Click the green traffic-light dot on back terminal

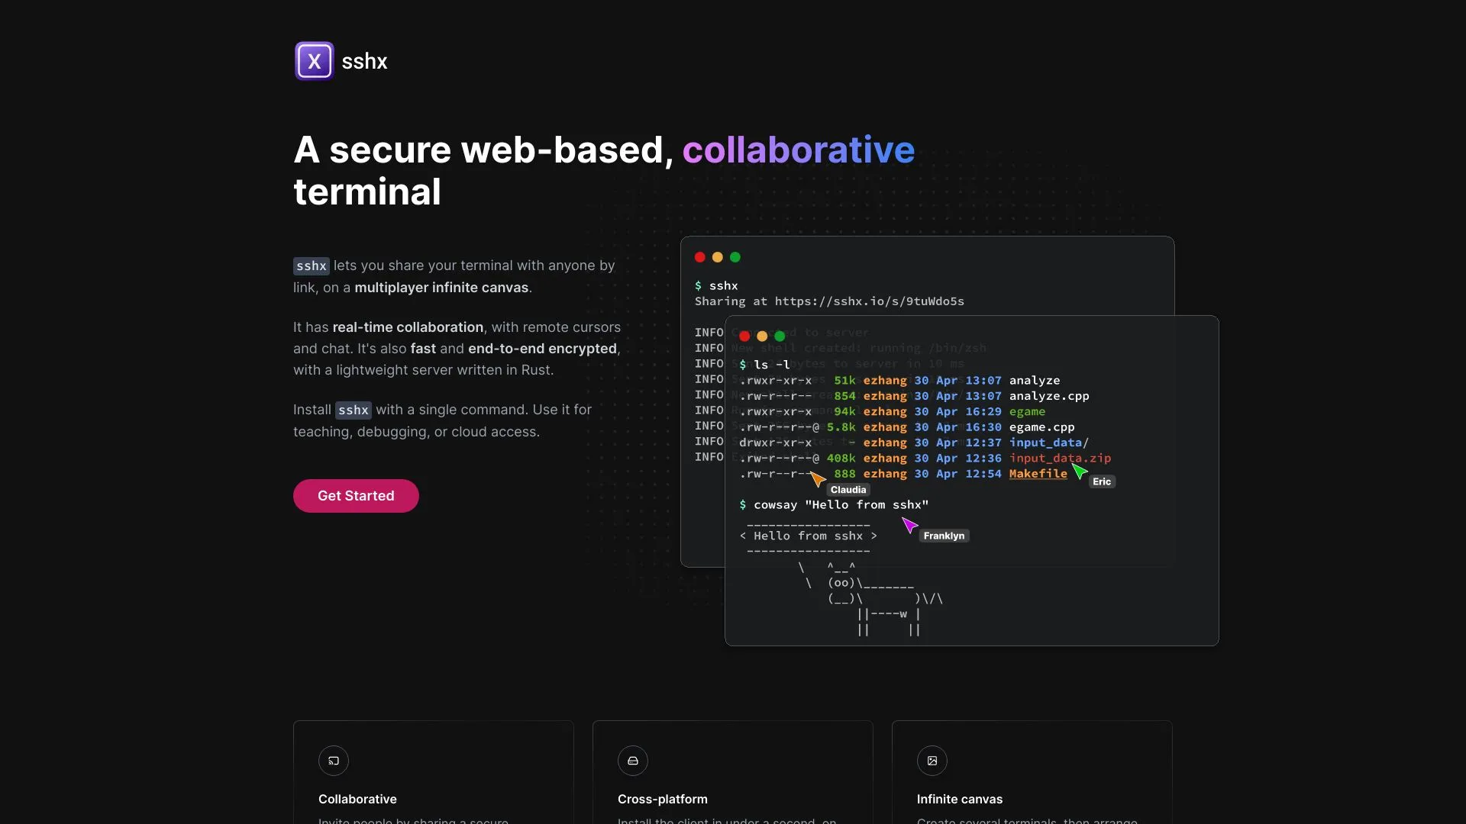(735, 257)
